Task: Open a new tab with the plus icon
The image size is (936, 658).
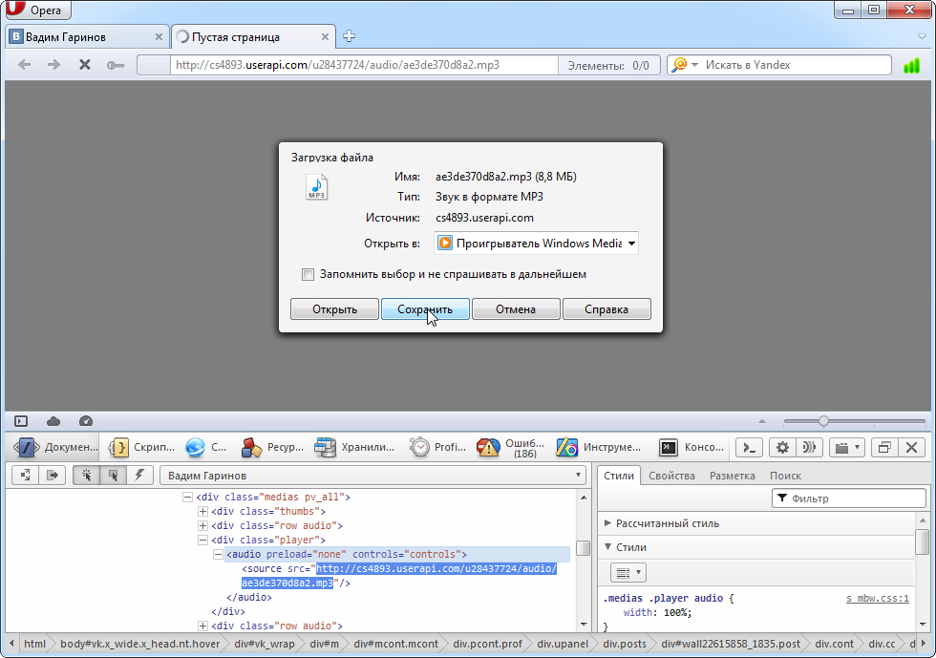Action: tap(350, 36)
